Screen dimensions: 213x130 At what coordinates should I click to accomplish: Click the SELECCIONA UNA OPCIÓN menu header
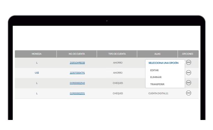[164, 63]
